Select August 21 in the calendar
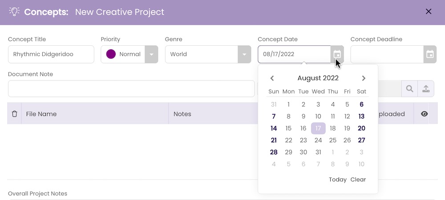 click(x=274, y=140)
